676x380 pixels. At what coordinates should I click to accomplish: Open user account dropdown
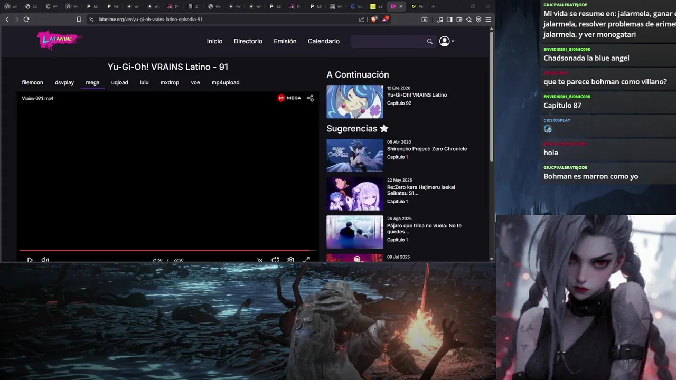447,41
